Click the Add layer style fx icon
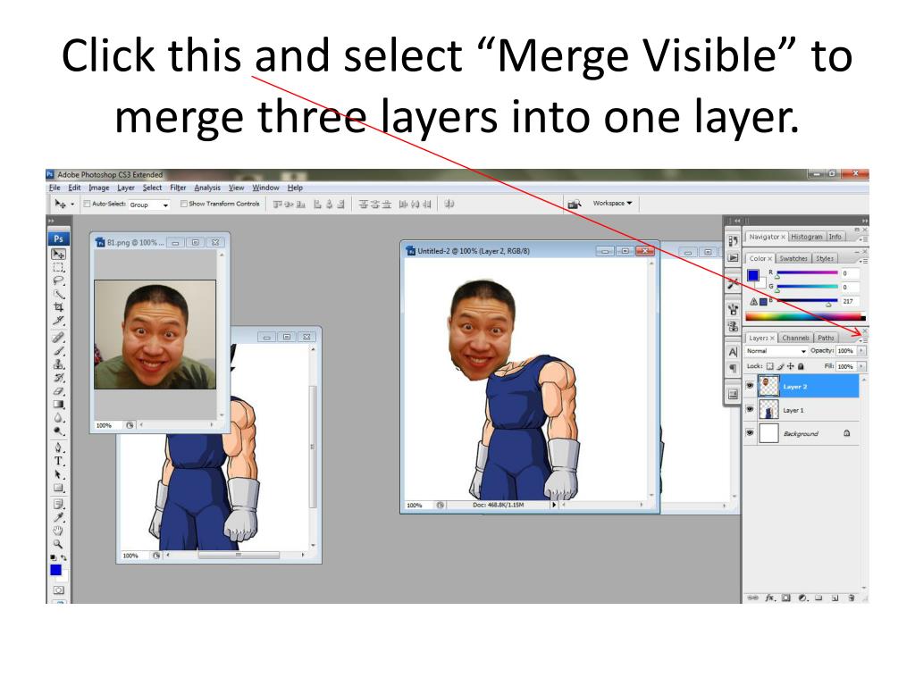 click(770, 598)
